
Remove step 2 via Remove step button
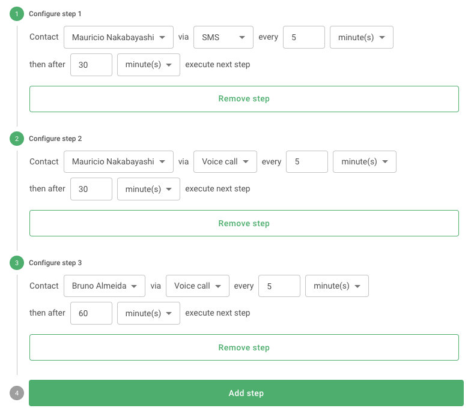click(x=244, y=223)
